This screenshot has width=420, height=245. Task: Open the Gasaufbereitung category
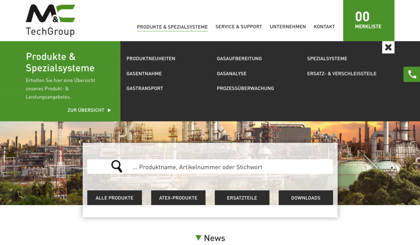(x=239, y=59)
